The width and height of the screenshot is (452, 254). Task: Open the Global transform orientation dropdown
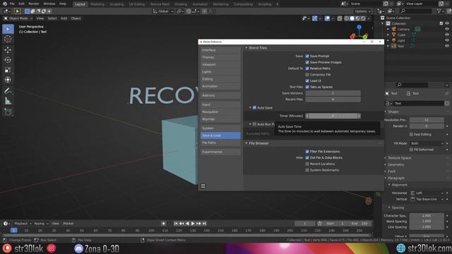pos(163,11)
